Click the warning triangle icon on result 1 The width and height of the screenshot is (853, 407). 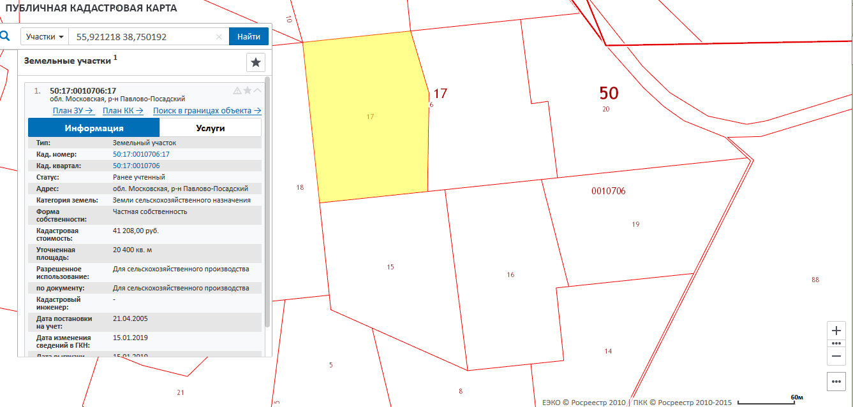[237, 90]
